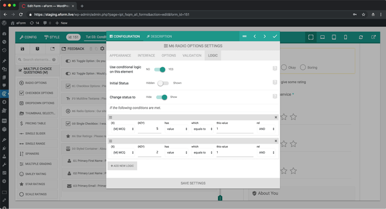Open the CONFIGURATION tab
Image resolution: width=386 pixels, height=209 pixels.
tap(125, 36)
